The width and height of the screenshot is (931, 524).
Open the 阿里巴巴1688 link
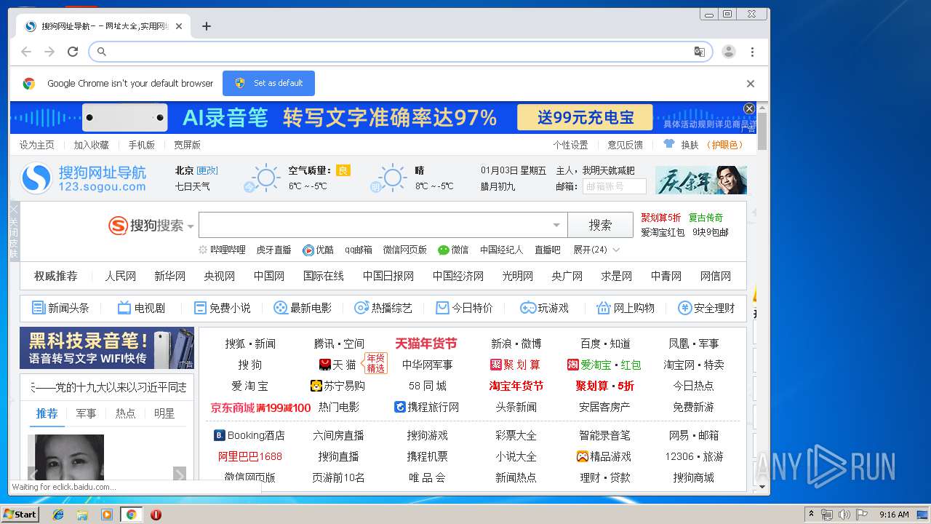[250, 456]
